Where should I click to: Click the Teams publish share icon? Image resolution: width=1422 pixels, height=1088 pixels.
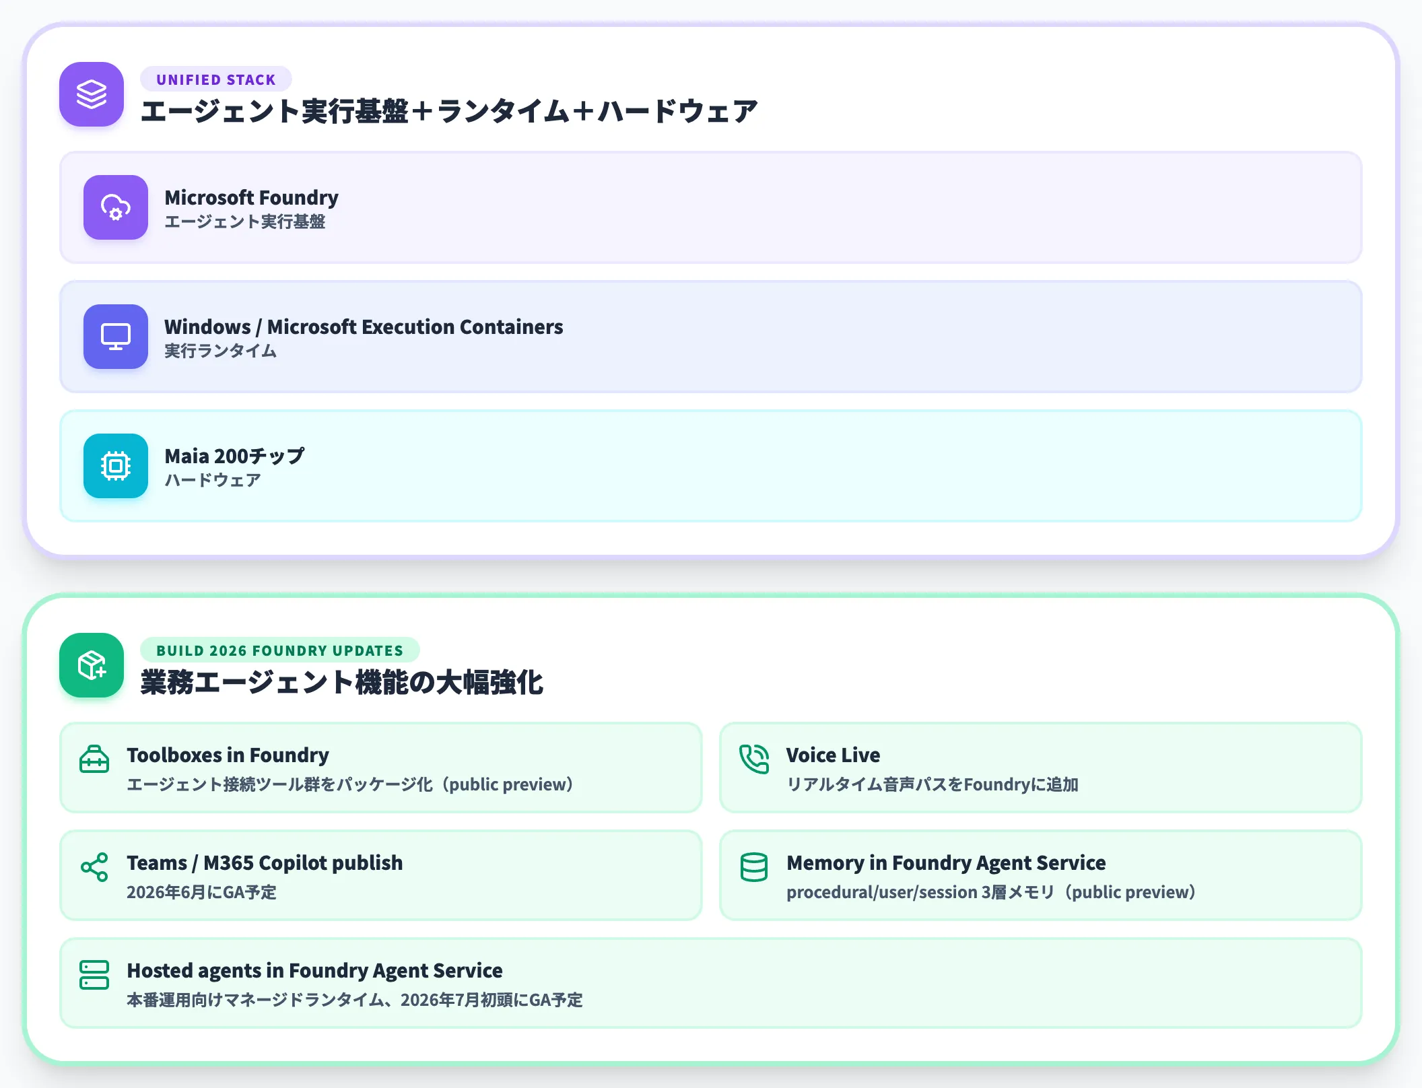tap(94, 867)
